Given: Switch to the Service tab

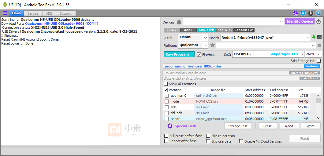Looking at the screenshot, I should tap(33, 13).
